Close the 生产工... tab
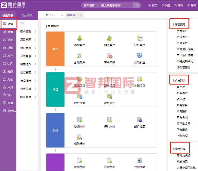 (x=62, y=15)
